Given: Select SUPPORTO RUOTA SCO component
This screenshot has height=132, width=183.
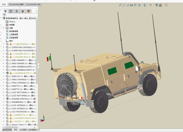Looking at the screenshot, I should pyautogui.click(x=21, y=118).
